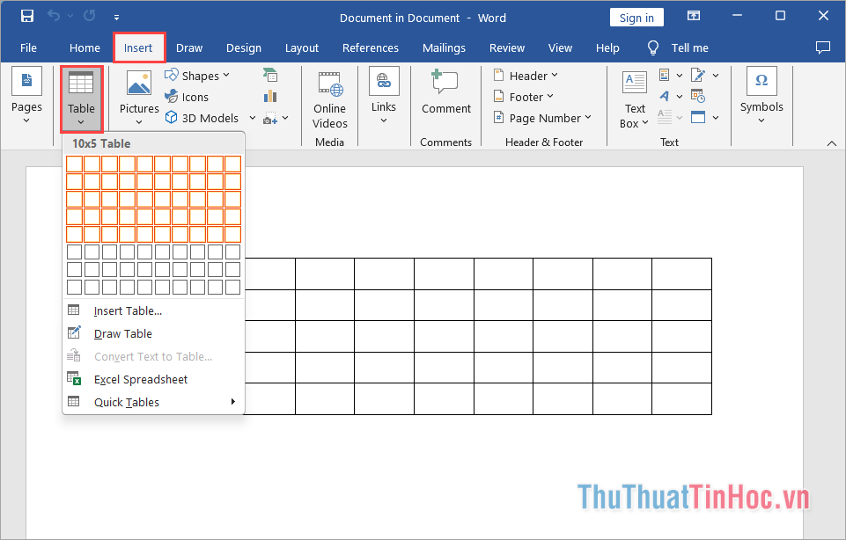The image size is (846, 540).
Task: Open the Review tab
Action: 506,48
